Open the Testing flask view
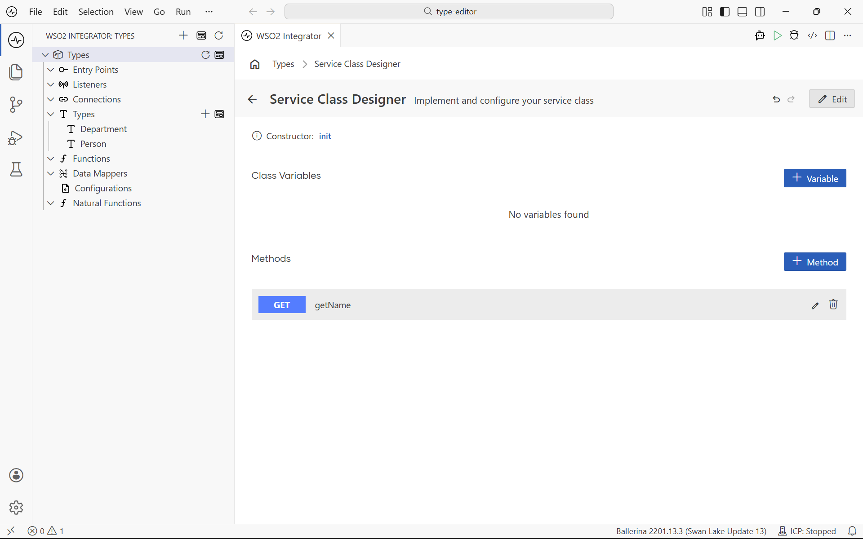The image size is (863, 539). coord(16,169)
